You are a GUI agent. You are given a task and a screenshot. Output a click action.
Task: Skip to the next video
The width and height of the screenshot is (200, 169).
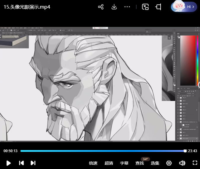(33, 163)
